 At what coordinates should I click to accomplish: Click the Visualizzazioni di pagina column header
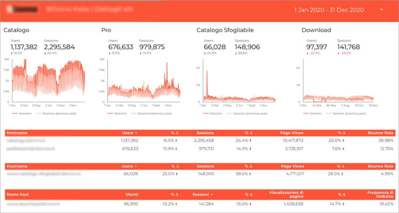286,195
